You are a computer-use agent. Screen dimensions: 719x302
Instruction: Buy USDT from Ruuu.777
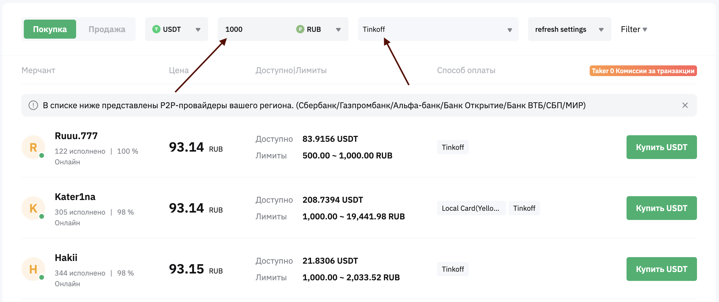point(661,147)
